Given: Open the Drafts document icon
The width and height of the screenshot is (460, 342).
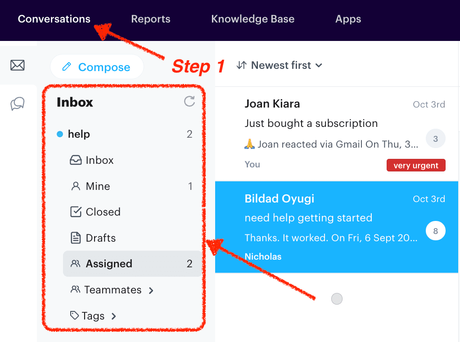Looking at the screenshot, I should point(76,238).
